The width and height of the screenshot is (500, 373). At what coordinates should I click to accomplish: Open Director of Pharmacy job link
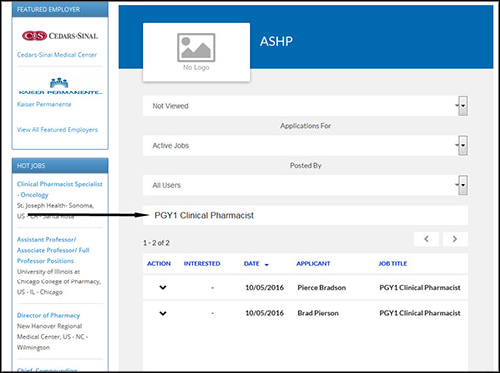point(49,315)
